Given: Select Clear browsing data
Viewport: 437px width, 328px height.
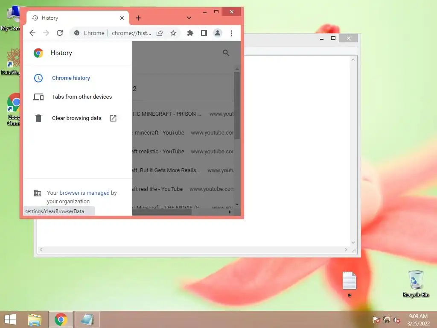Looking at the screenshot, I should pos(77,118).
